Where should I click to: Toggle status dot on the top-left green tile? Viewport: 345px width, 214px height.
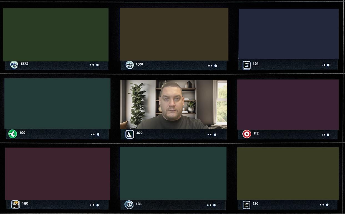(x=97, y=65)
